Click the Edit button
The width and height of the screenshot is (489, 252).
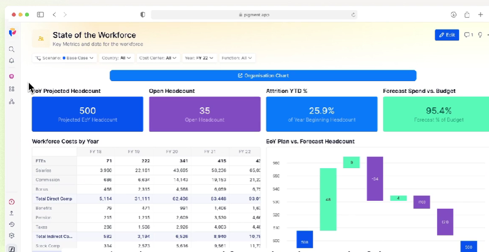447,35
